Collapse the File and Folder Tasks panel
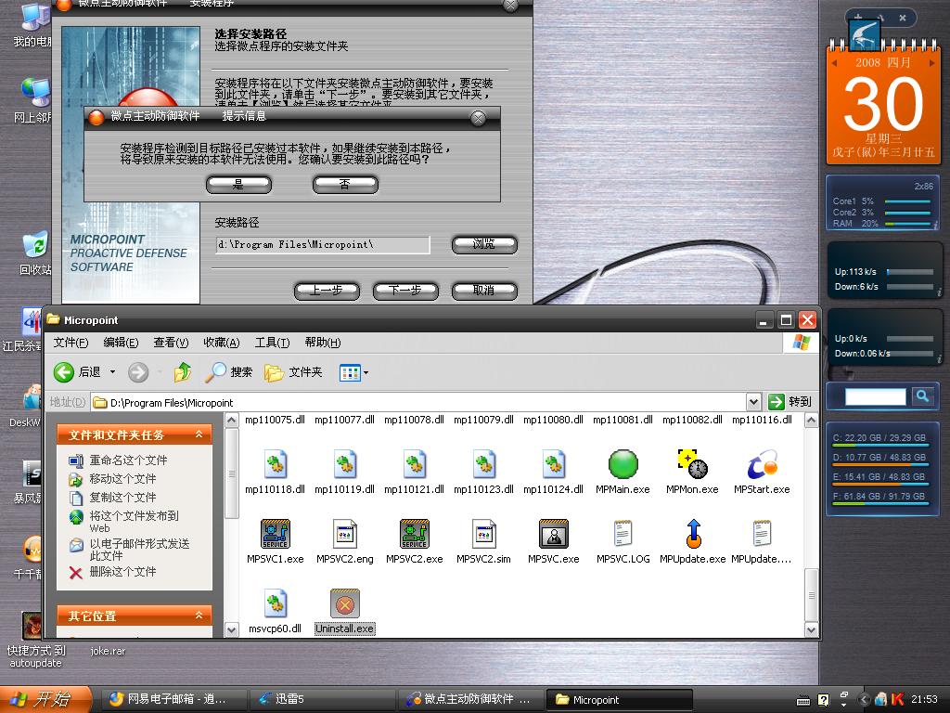Image resolution: width=950 pixels, height=713 pixels. point(199,434)
